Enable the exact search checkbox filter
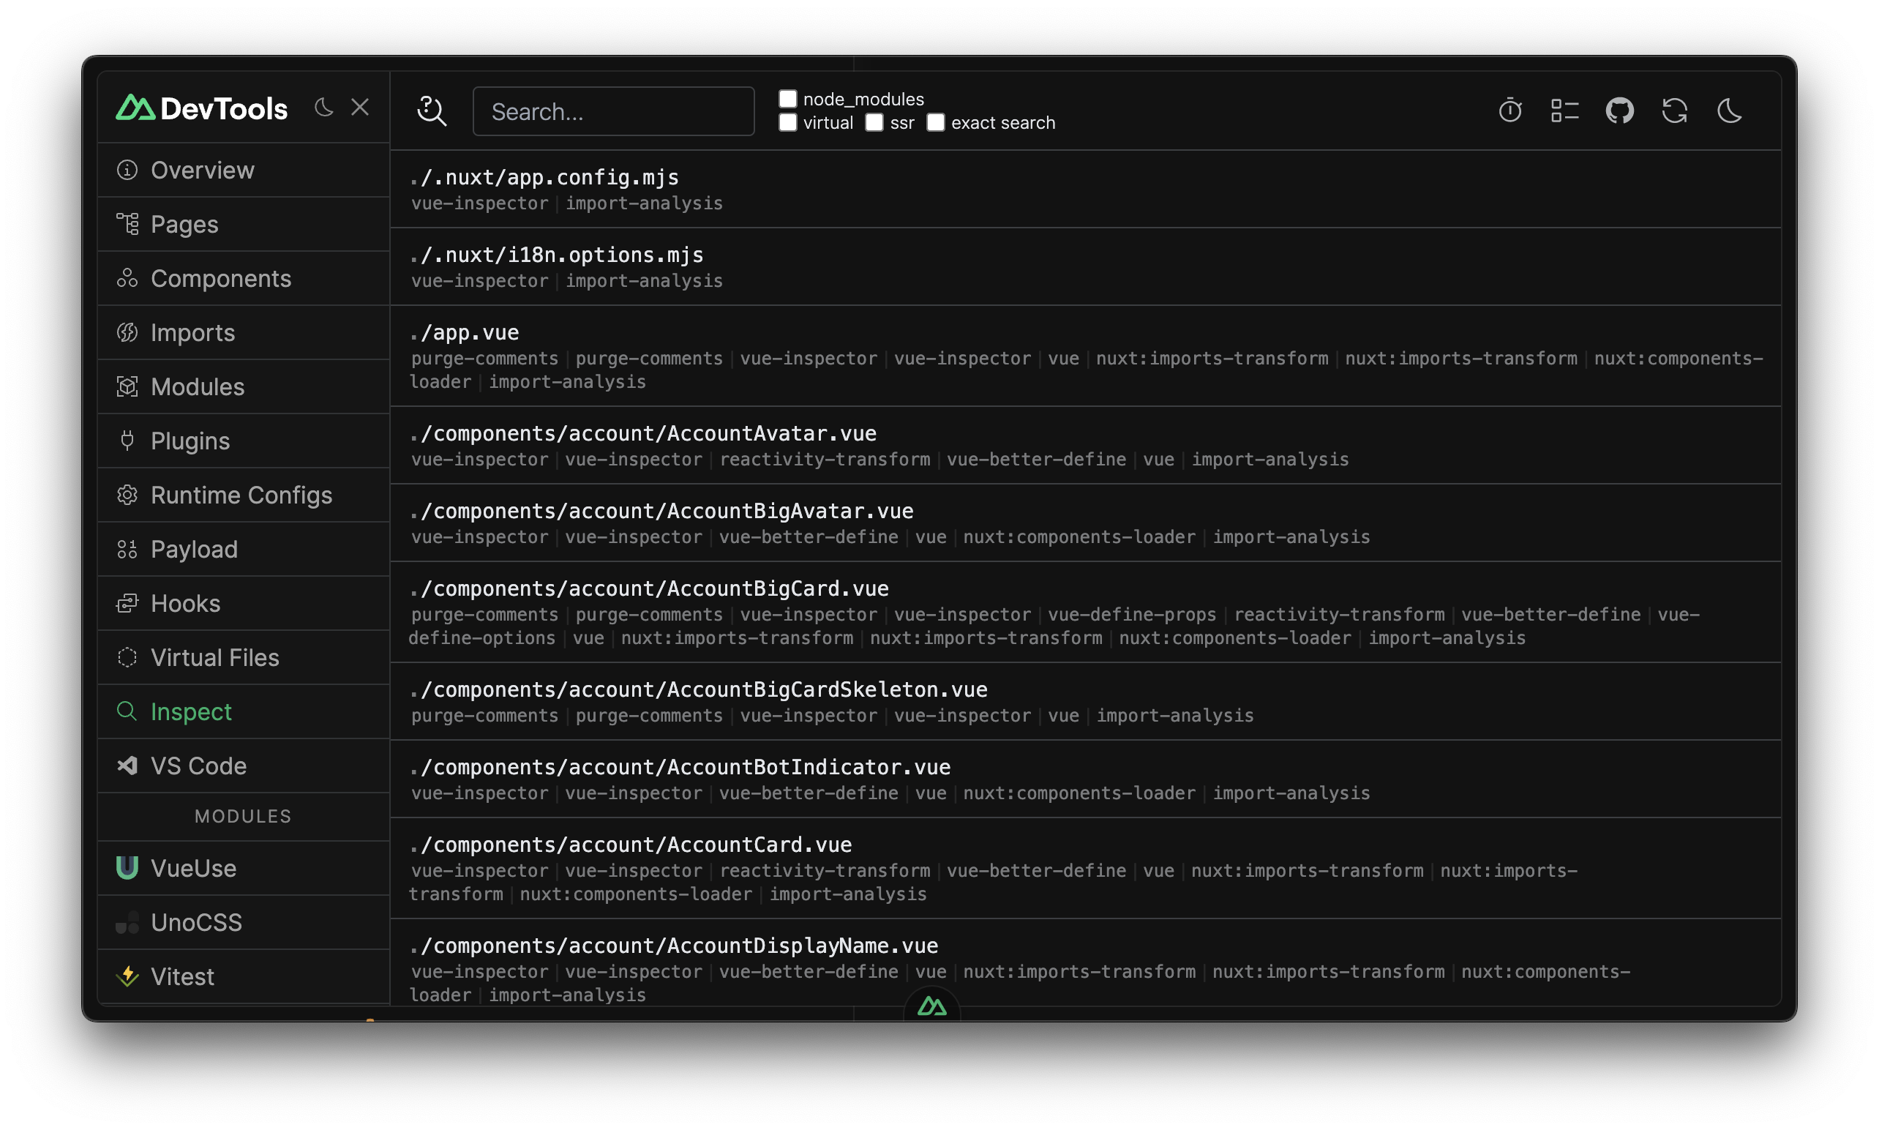The image size is (1879, 1130). [935, 122]
